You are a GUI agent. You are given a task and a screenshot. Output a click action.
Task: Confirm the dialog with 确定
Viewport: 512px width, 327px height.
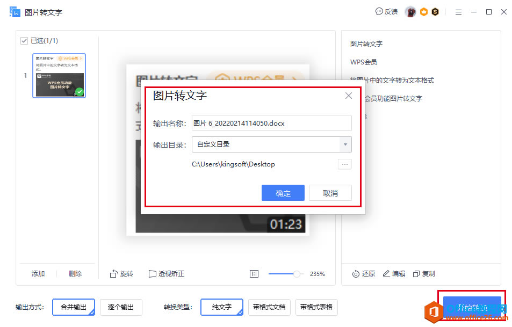[283, 193]
